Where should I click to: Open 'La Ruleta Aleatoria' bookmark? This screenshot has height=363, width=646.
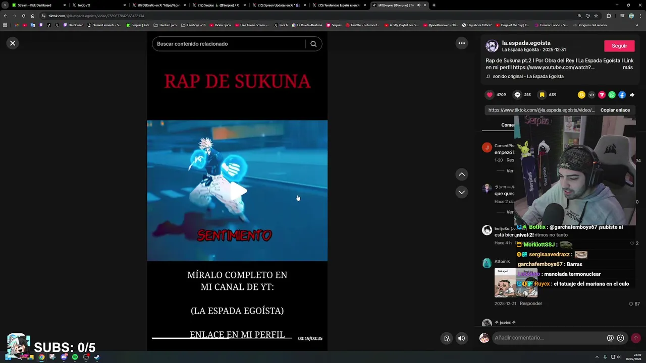click(307, 25)
